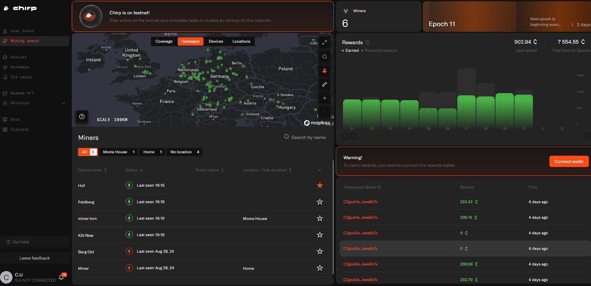
Task: Click the Search by name field
Action: click(305, 137)
